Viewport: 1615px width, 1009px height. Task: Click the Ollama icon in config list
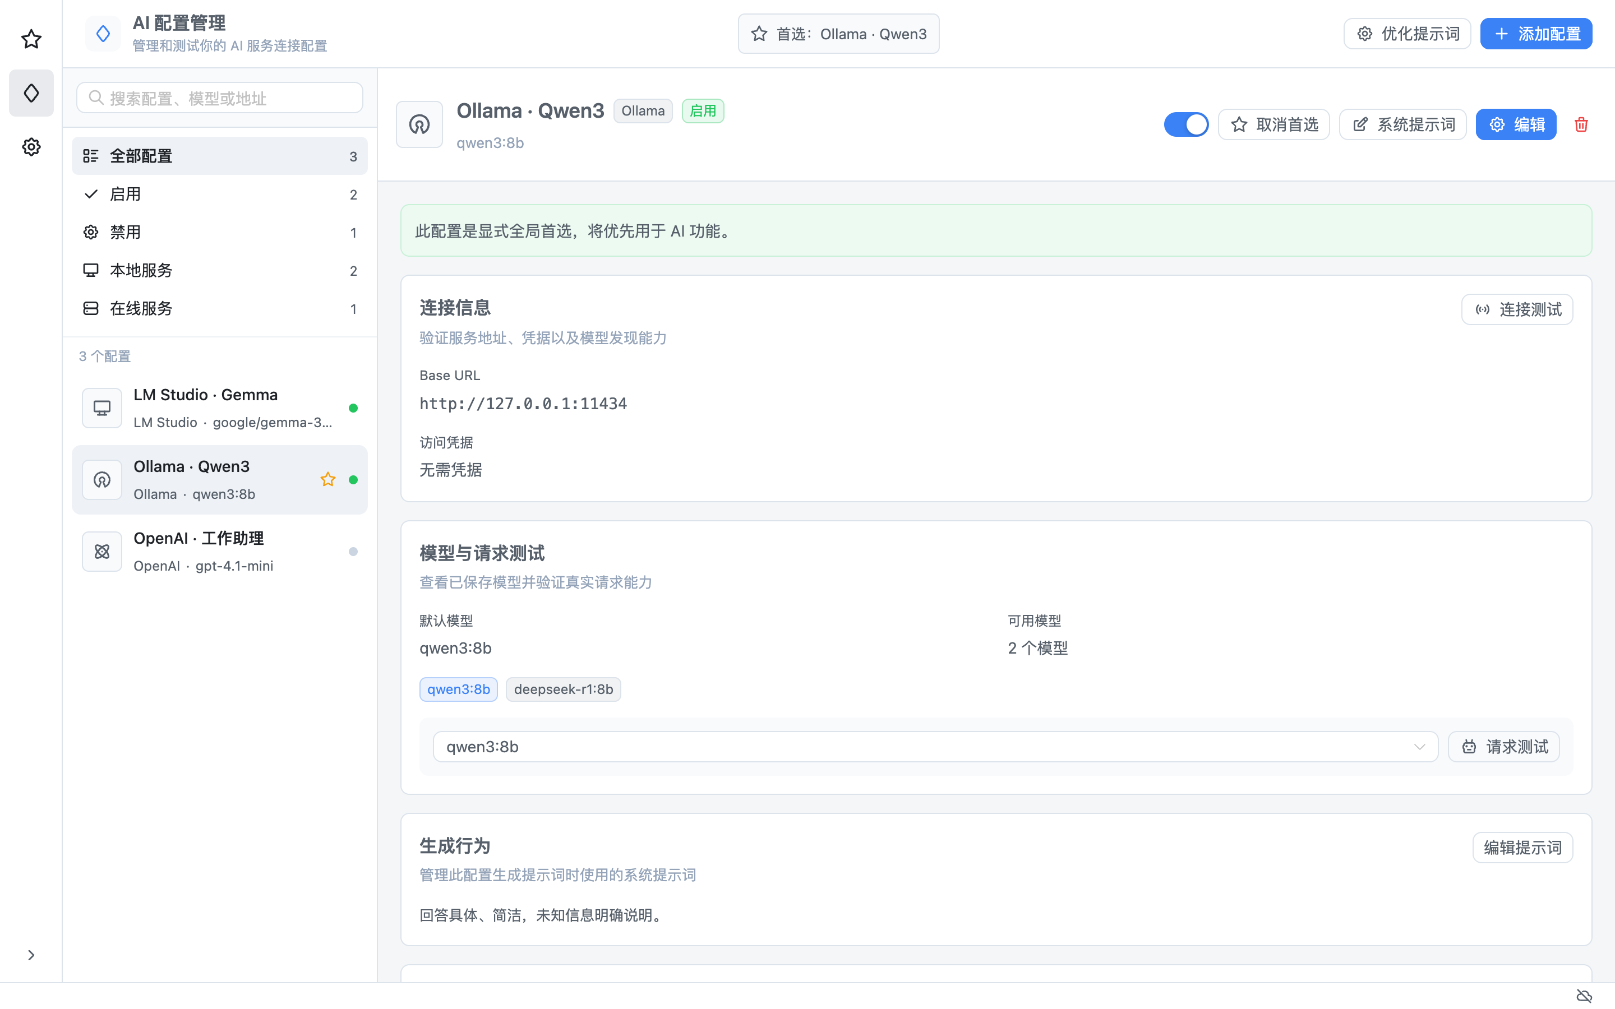102,480
